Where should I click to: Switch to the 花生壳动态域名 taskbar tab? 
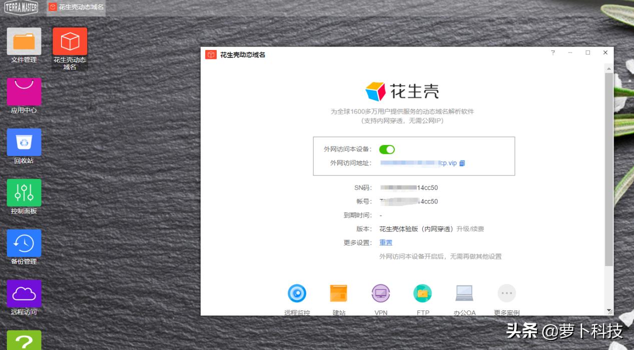click(76, 7)
